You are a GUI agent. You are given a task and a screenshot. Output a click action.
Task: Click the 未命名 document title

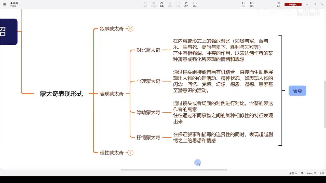tap(14, 3)
